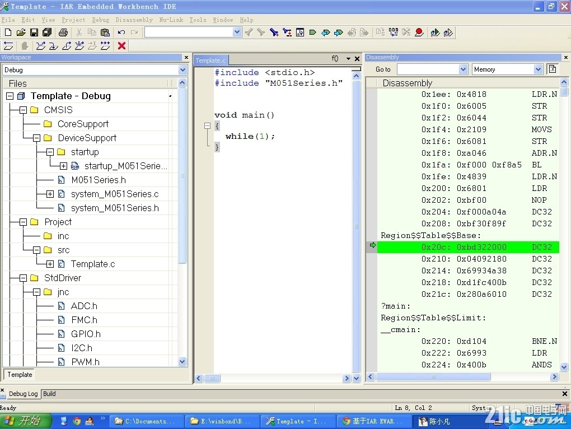Click the Workspace tree scroll-down arrow
Screen dimensions: 571x429
(x=182, y=361)
